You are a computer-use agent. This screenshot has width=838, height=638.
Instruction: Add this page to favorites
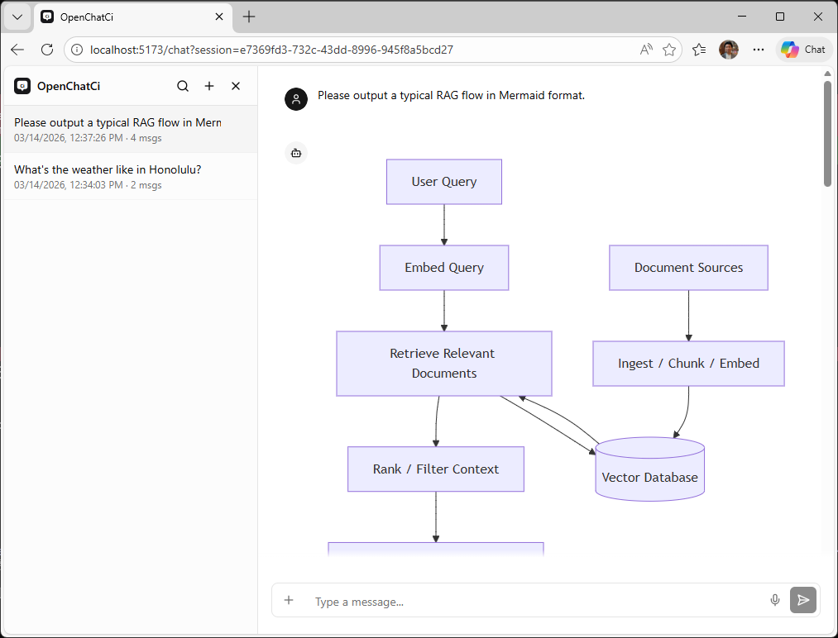[669, 50]
